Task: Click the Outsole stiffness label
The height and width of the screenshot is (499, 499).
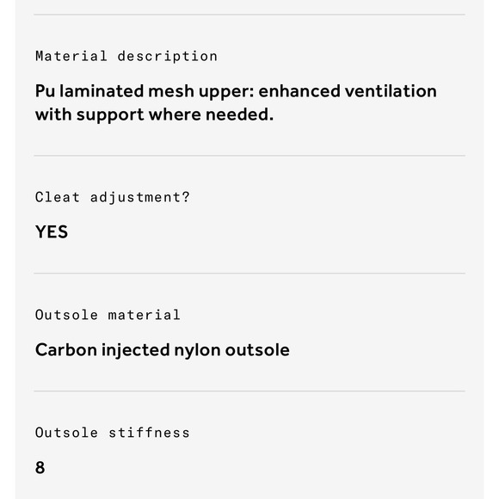Action: pos(113,433)
